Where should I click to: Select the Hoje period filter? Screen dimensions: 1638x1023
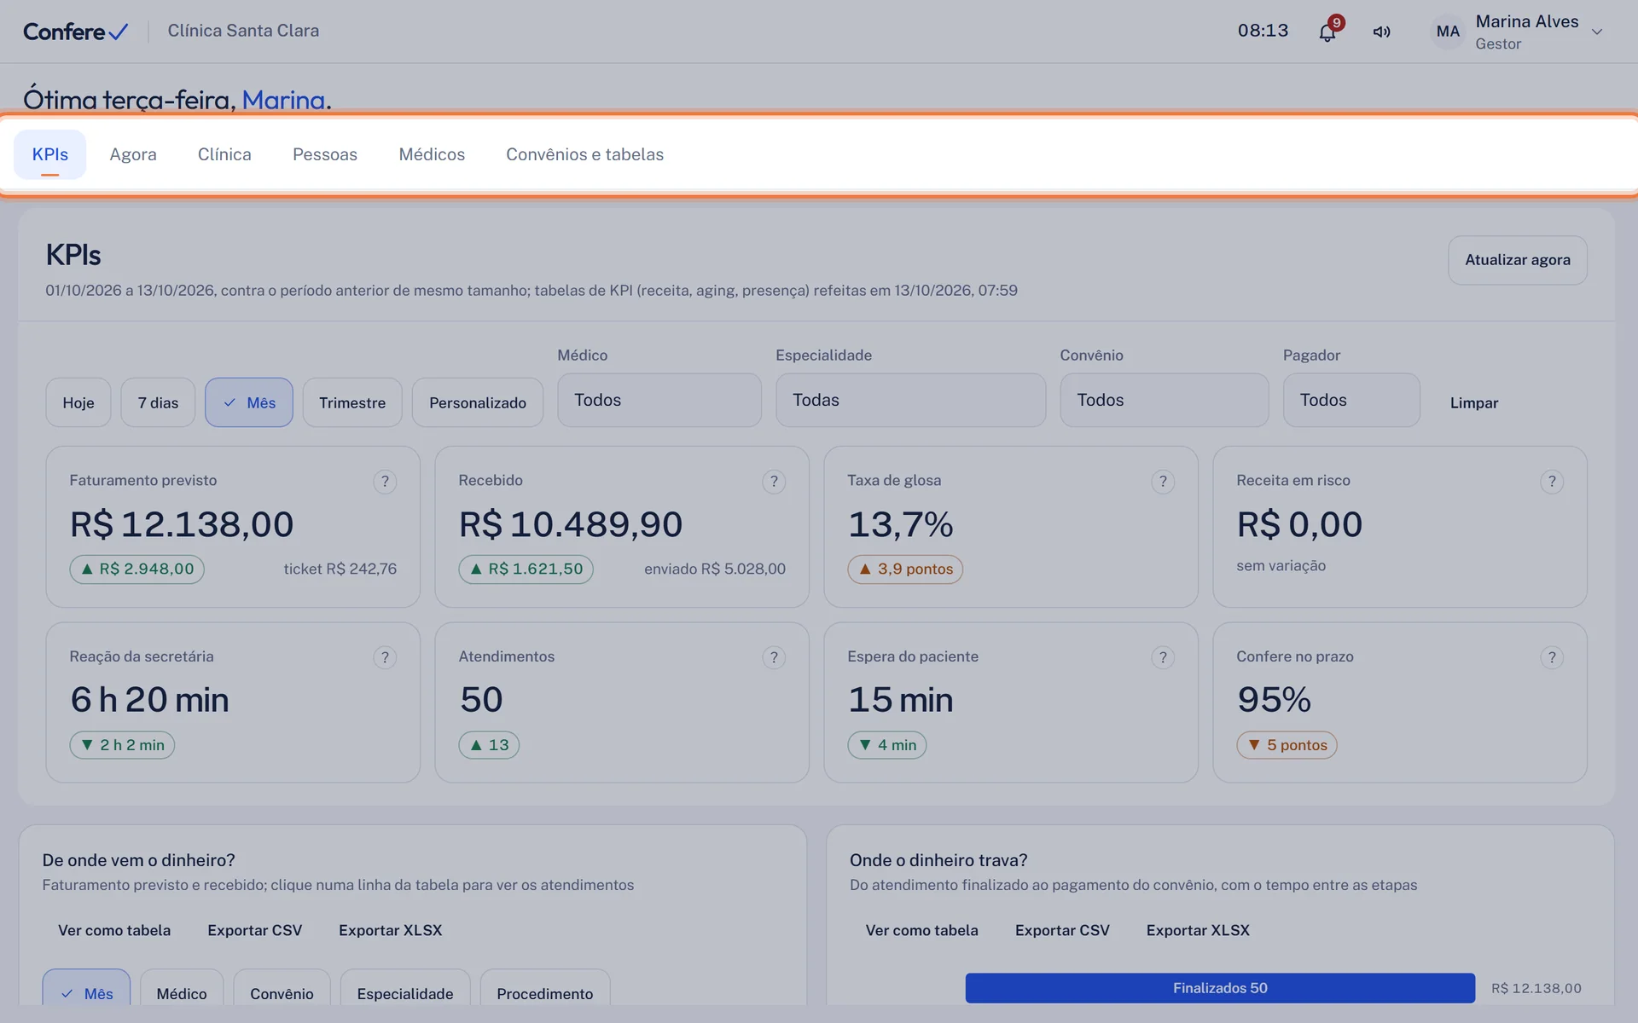pos(78,402)
